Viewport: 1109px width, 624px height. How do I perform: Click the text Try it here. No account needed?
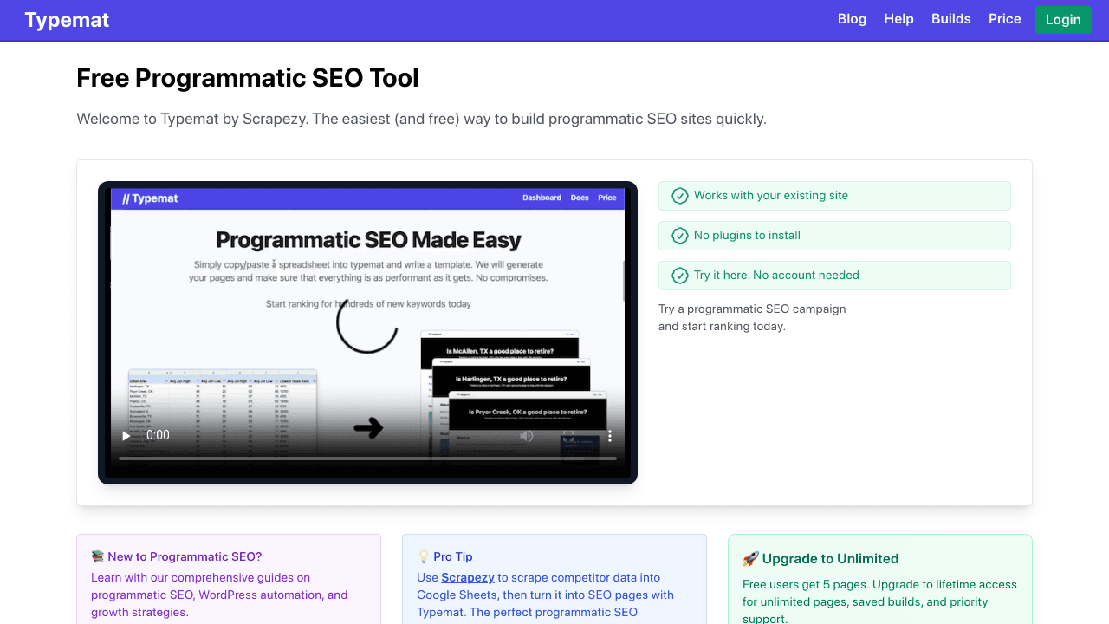tap(776, 276)
